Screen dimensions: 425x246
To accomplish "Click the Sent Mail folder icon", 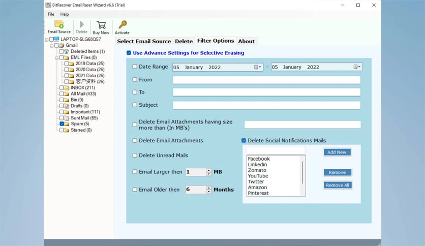I will pyautogui.click(x=67, y=118).
